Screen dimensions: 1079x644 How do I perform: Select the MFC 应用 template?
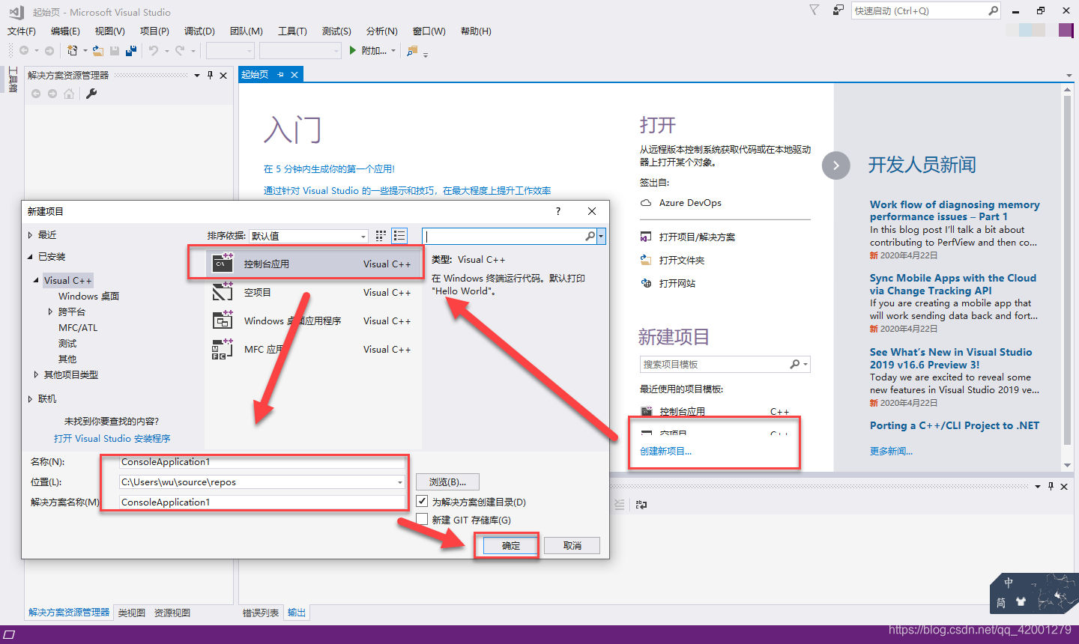[x=263, y=349]
